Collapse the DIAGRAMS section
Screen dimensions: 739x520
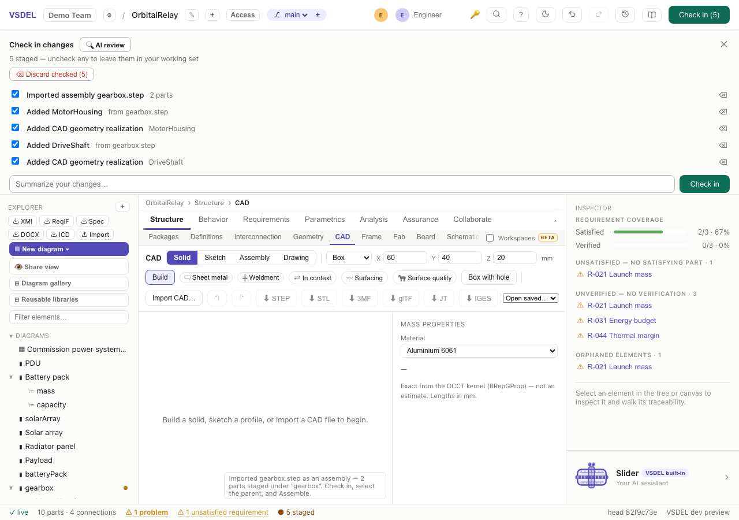[11, 336]
